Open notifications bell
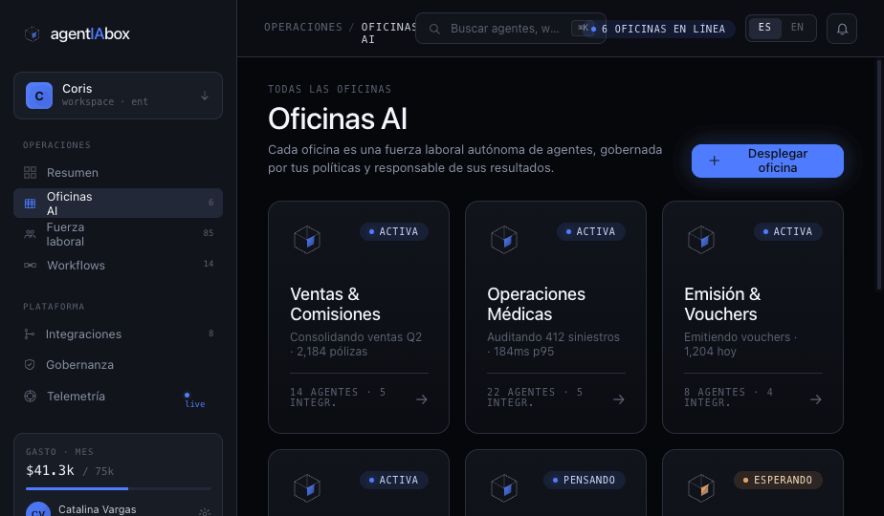The width and height of the screenshot is (884, 516). 842,29
